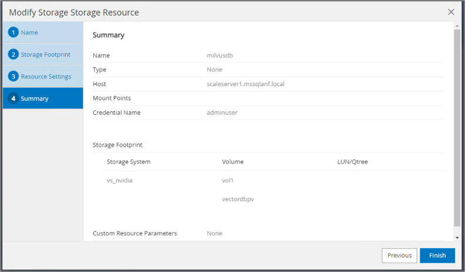This screenshot has height=272, width=465.
Task: Click the scrollbar up arrow
Action: [457, 26]
